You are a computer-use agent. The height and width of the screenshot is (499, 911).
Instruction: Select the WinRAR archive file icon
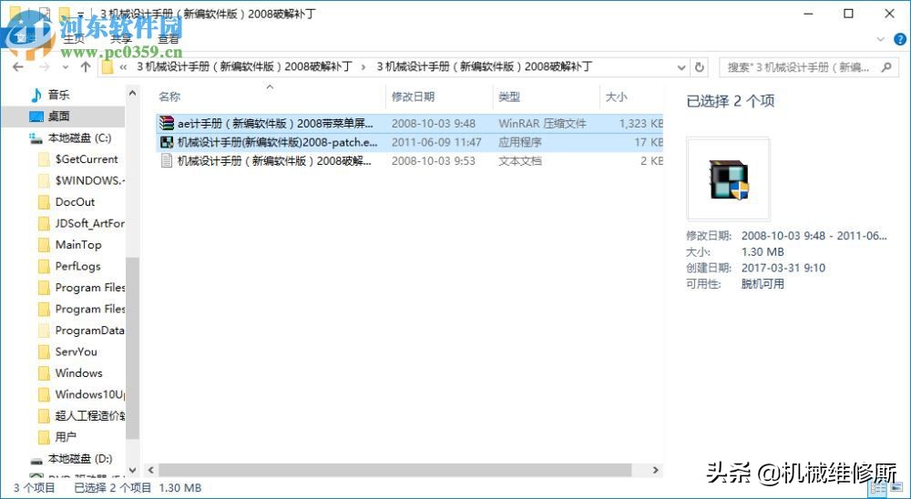point(167,123)
